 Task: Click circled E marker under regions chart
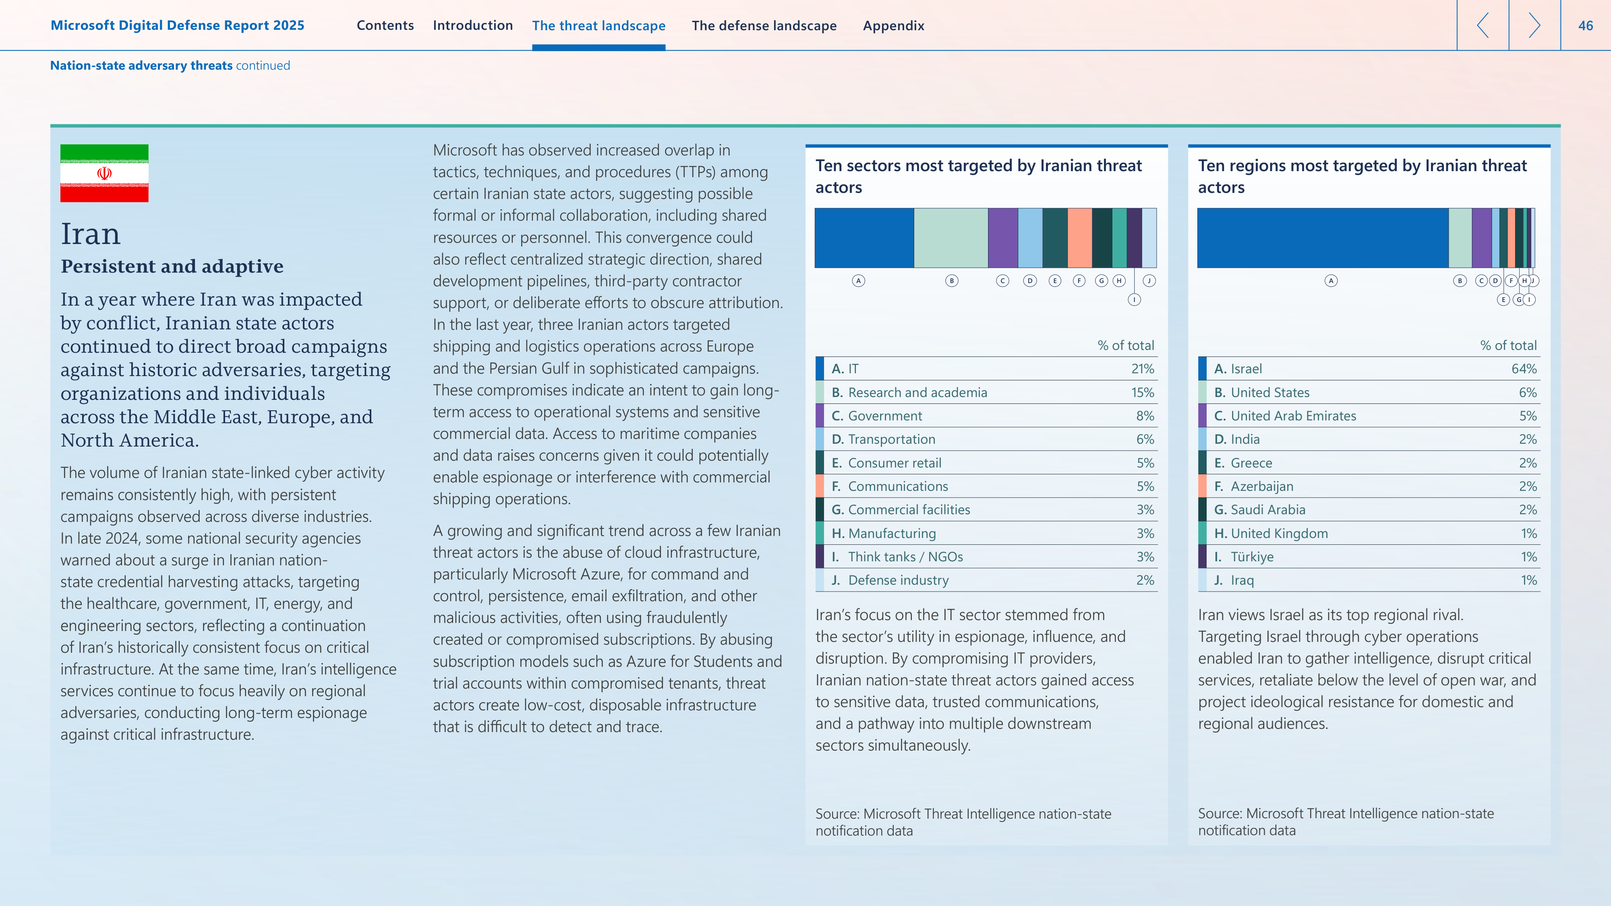click(x=1504, y=300)
